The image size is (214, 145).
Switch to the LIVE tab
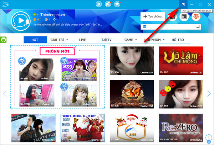point(82,40)
